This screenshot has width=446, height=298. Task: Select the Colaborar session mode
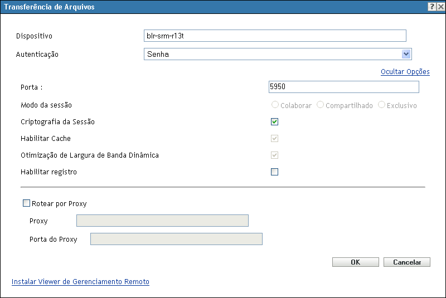point(275,105)
